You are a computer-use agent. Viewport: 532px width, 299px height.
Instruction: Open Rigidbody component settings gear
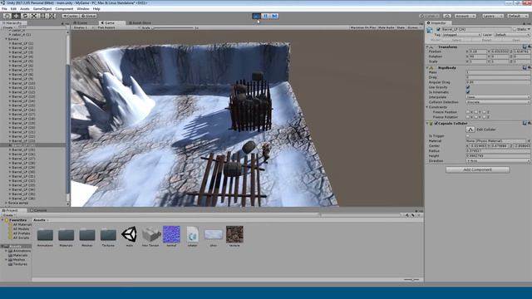[529, 67]
